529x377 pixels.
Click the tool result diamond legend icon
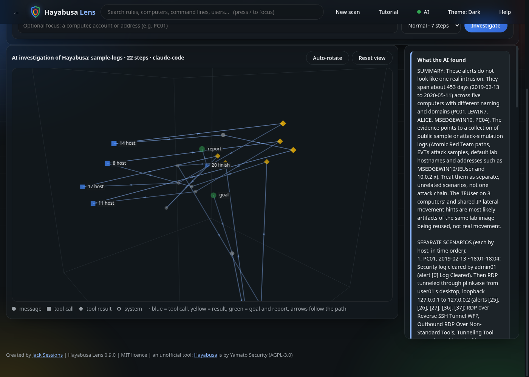point(81,309)
